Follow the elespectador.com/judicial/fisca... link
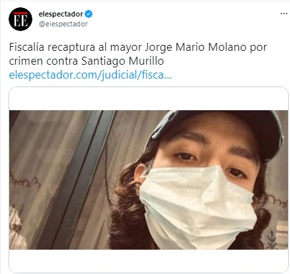Screen dimensions: 290x274 pyautogui.click(x=91, y=75)
